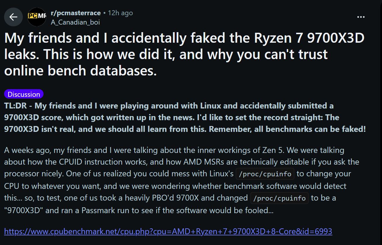The width and height of the screenshot is (382, 245).
Task: Select the r/pcmasterrace community icon
Action: (x=37, y=17)
